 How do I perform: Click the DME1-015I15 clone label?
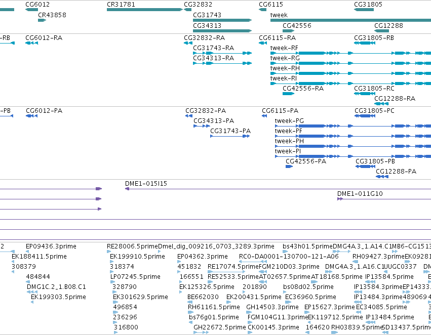tap(146, 184)
